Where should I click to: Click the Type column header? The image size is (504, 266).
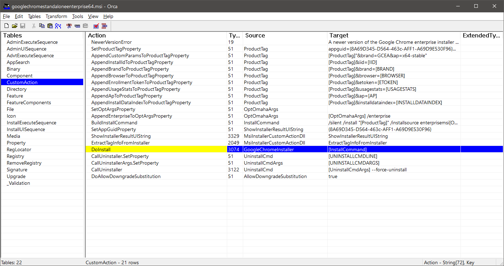point(235,35)
